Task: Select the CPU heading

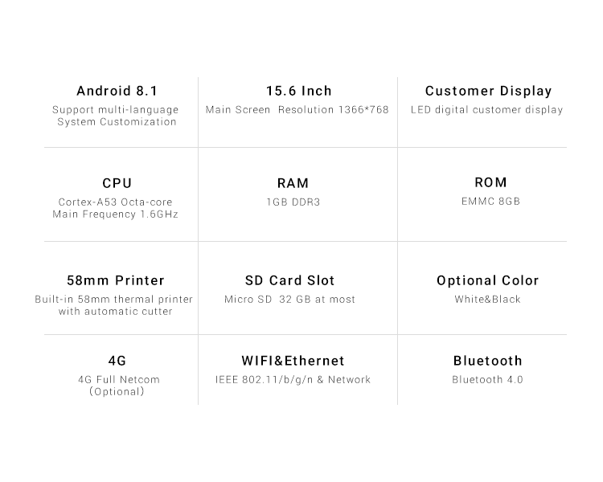Action: pyautogui.click(x=117, y=183)
